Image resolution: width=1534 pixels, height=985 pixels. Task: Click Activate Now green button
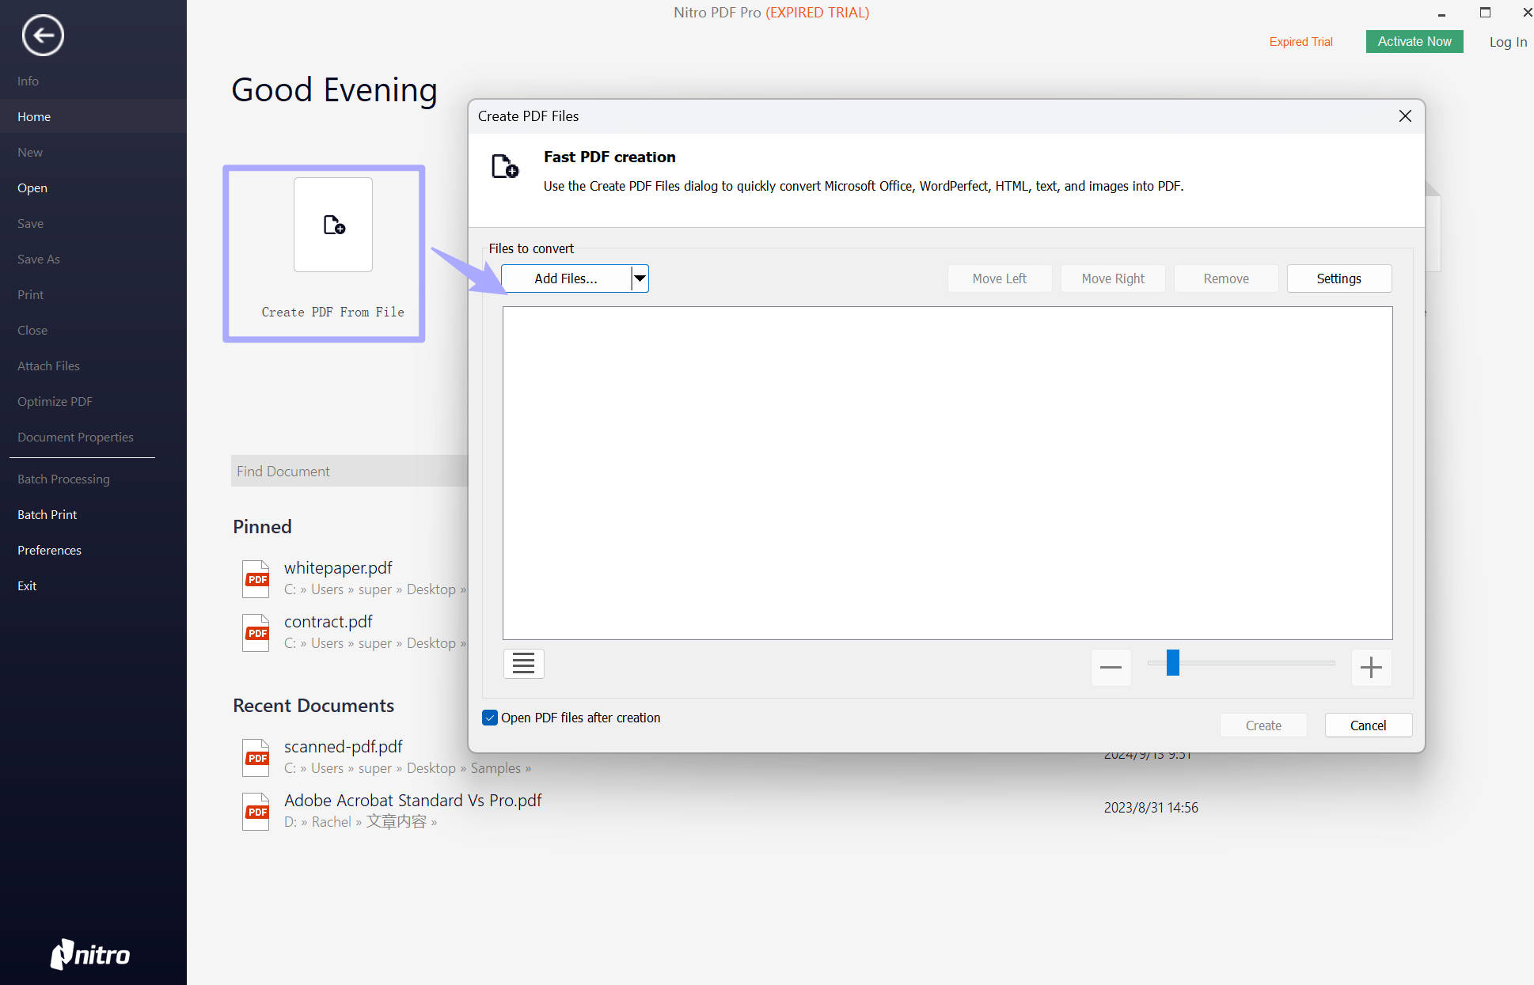coord(1414,41)
